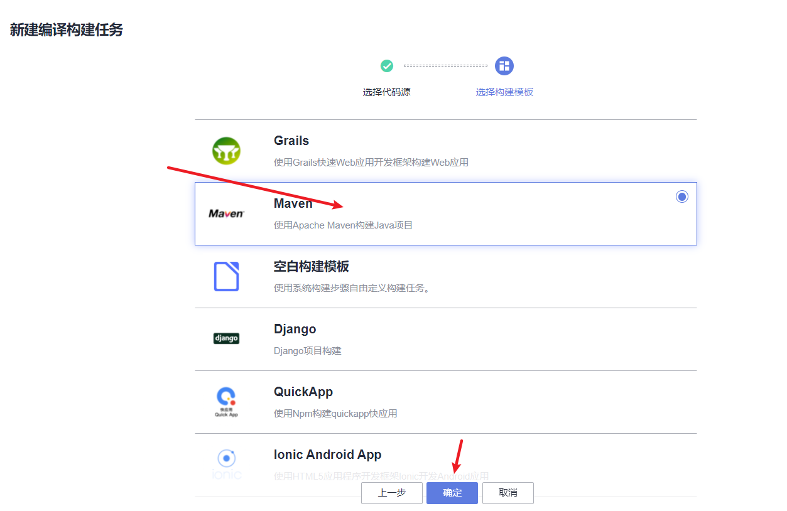
Task: Click the 选择构建模板 step label
Action: click(x=504, y=92)
